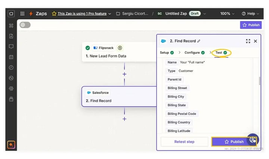Image resolution: width=269 pixels, height=159 pixels.
Task: Click the orange Zaps lightning icon
Action: coord(31,13)
